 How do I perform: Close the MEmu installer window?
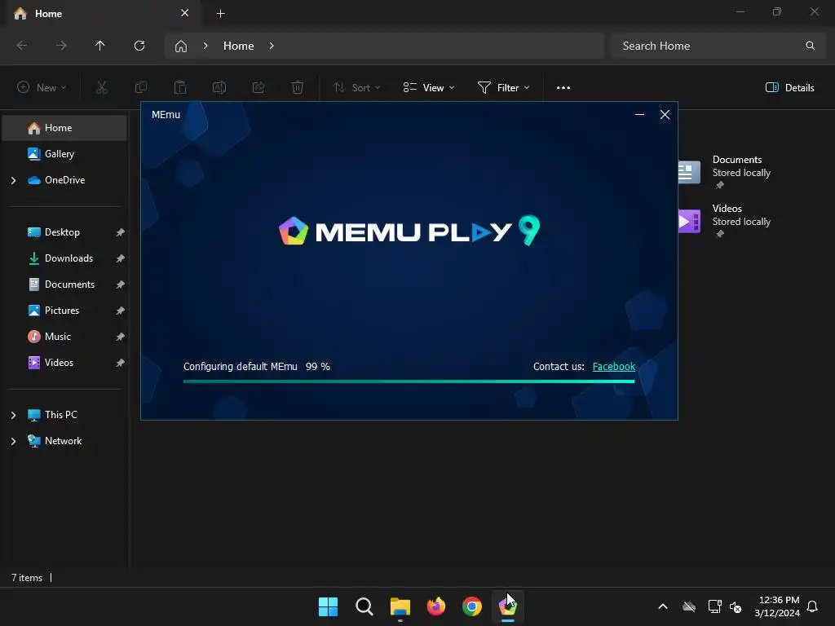tap(665, 114)
